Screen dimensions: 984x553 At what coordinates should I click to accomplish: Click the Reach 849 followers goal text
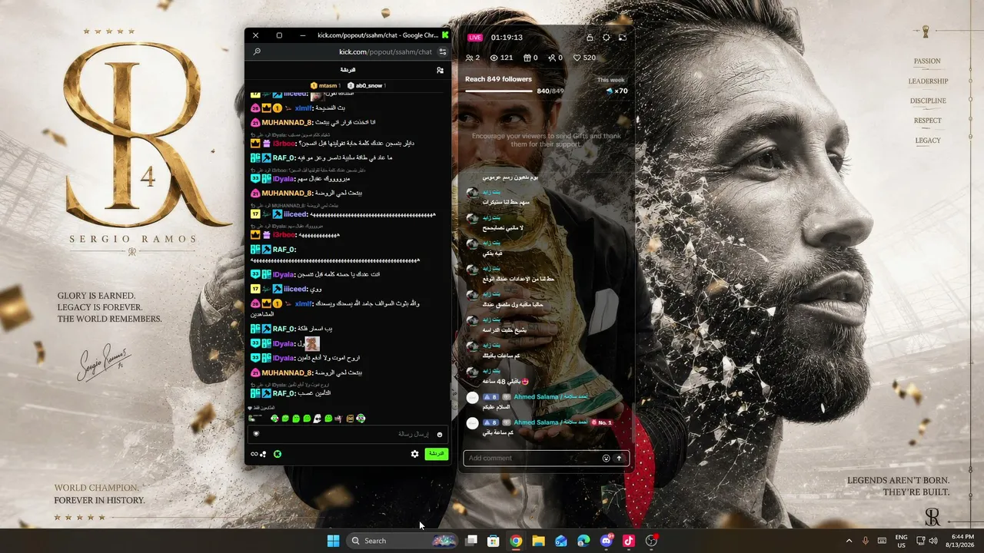pos(498,79)
